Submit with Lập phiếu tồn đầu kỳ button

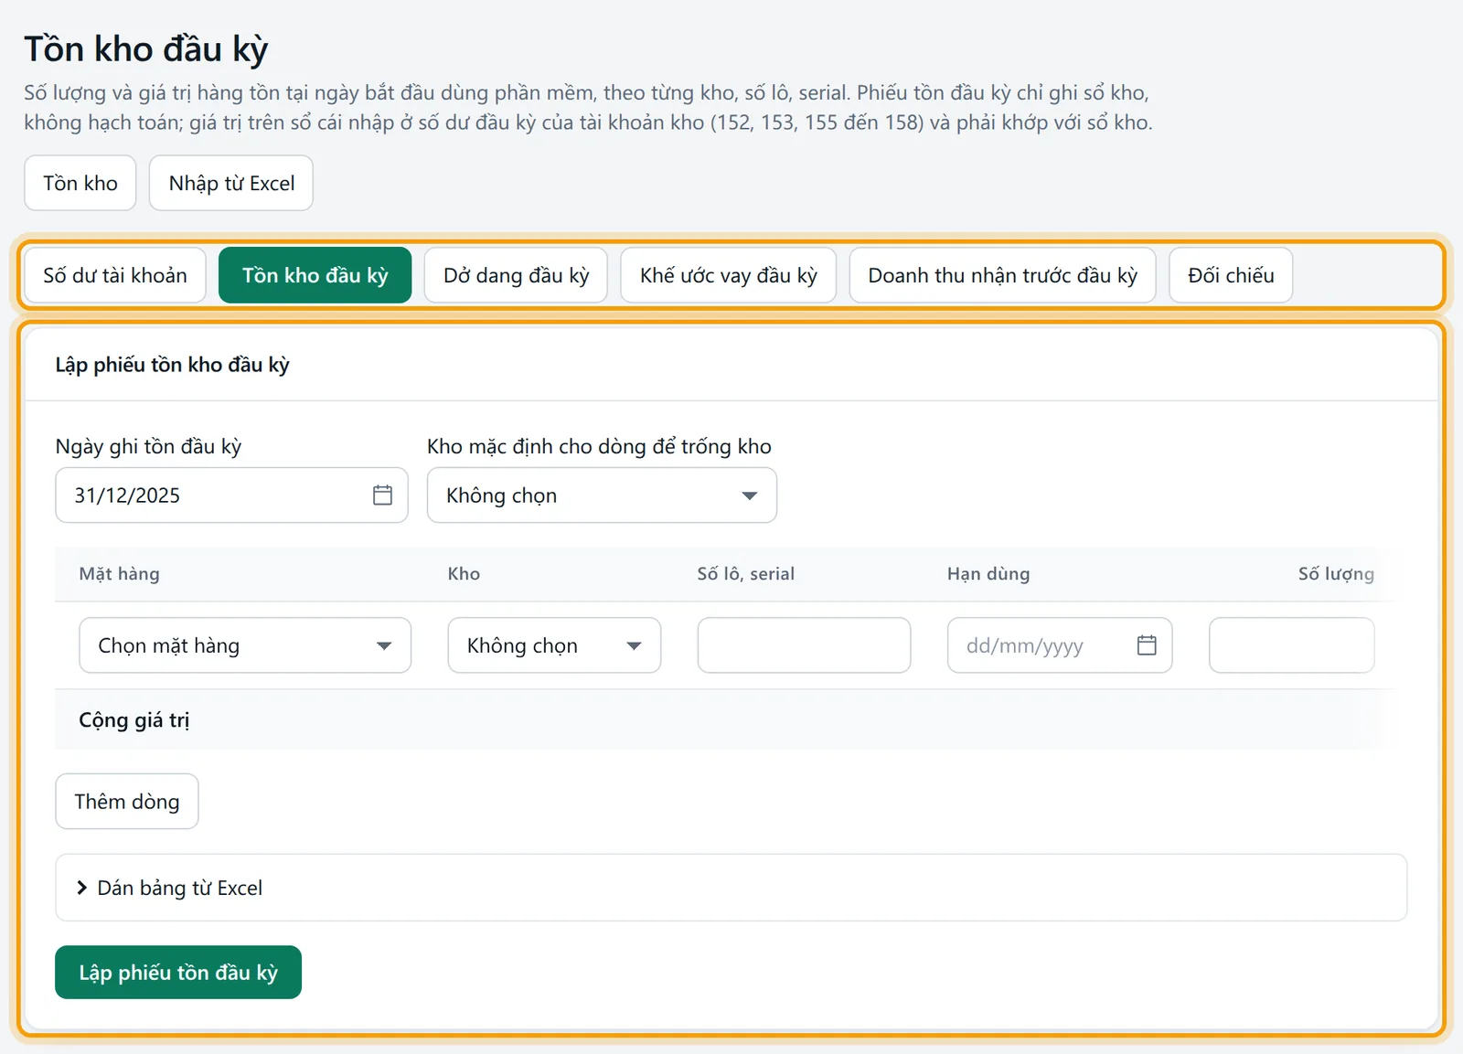178,973
